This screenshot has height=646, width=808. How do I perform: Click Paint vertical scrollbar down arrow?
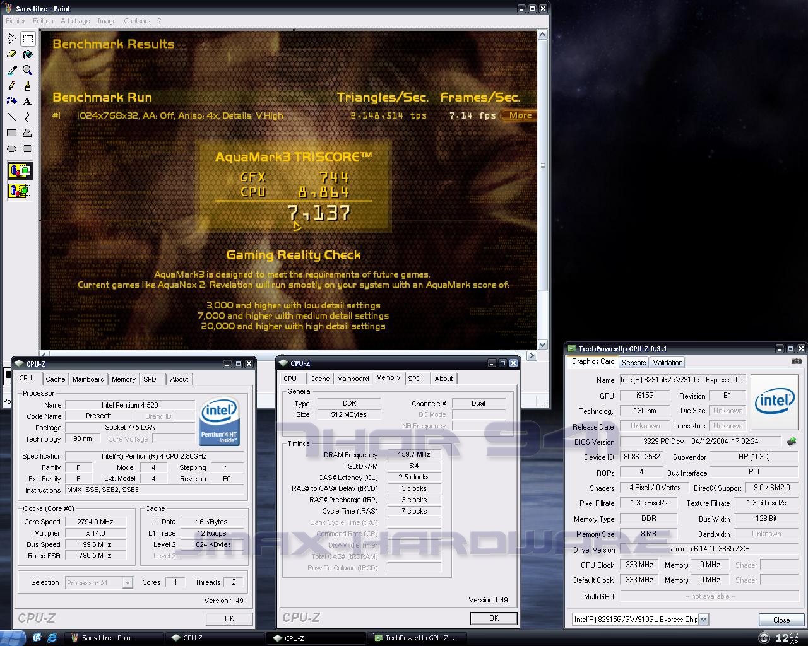click(542, 345)
